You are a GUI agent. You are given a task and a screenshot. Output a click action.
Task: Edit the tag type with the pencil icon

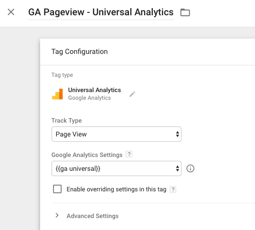[x=132, y=94]
